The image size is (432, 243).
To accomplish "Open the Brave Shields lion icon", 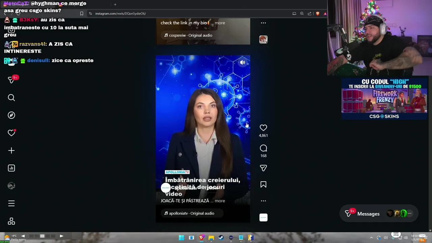I will click(318, 13).
